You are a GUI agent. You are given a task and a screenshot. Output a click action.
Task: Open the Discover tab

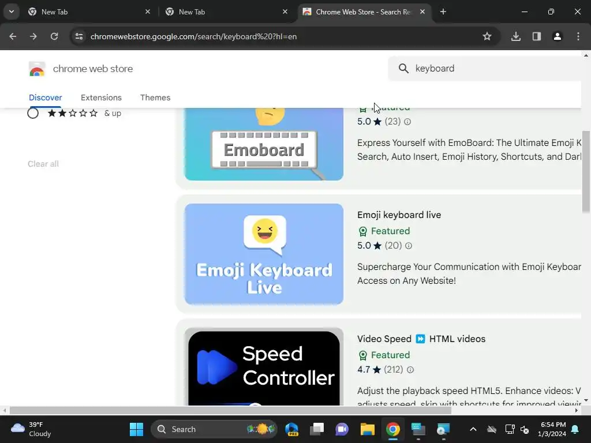pos(45,97)
